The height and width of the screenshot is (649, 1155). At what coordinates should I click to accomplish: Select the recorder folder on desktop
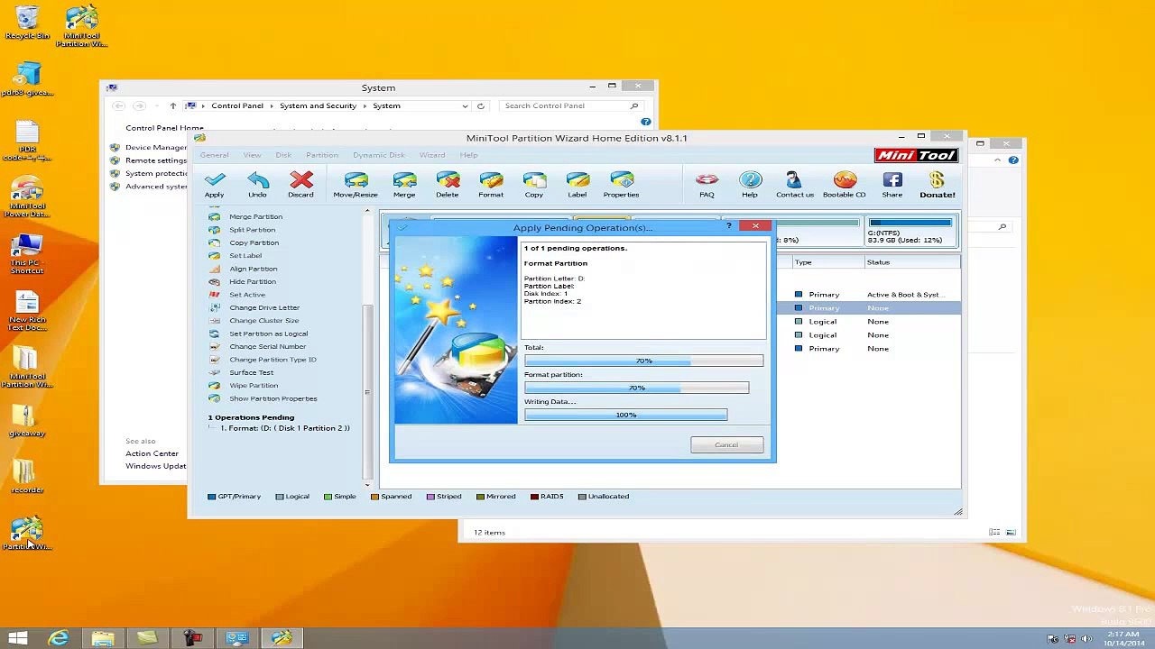point(27,477)
